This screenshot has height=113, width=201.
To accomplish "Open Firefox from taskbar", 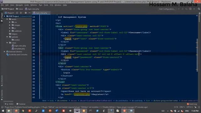I will pos(16,111).
